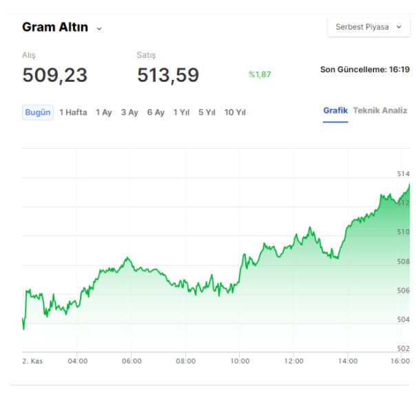Click the %1,87 change percentage
This screenshot has width=416, height=402.
point(260,74)
